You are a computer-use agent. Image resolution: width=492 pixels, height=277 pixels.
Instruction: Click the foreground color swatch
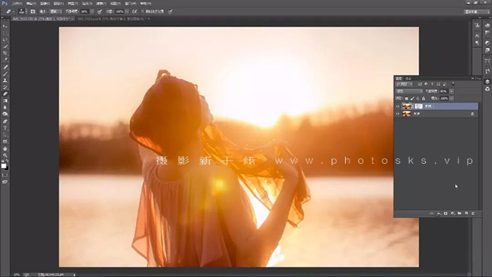coord(4,166)
